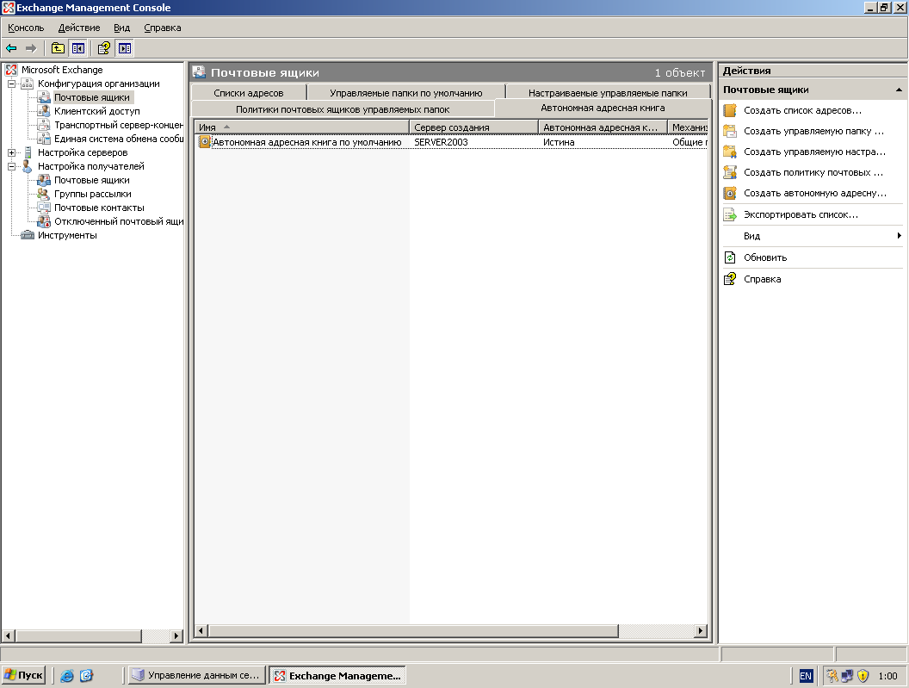Launch Internet Explorer from quick launch

67,675
